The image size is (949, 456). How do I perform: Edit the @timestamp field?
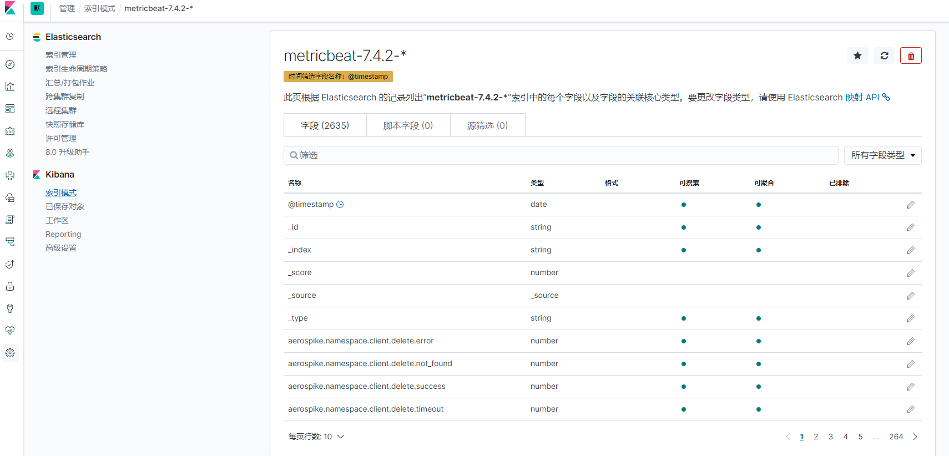click(911, 205)
